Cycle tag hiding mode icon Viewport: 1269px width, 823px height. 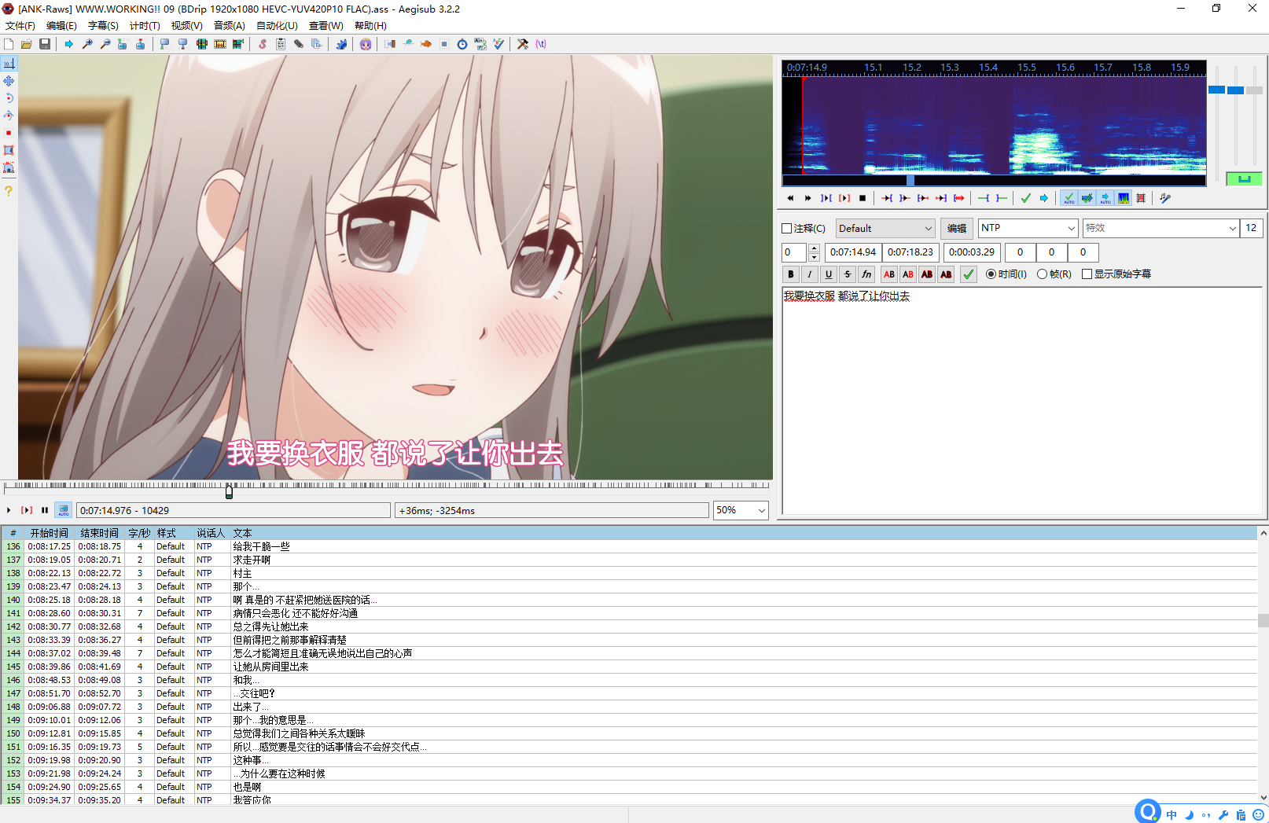click(541, 44)
